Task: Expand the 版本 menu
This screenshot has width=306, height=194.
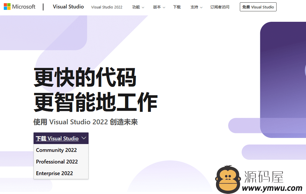Action: tap(159, 7)
